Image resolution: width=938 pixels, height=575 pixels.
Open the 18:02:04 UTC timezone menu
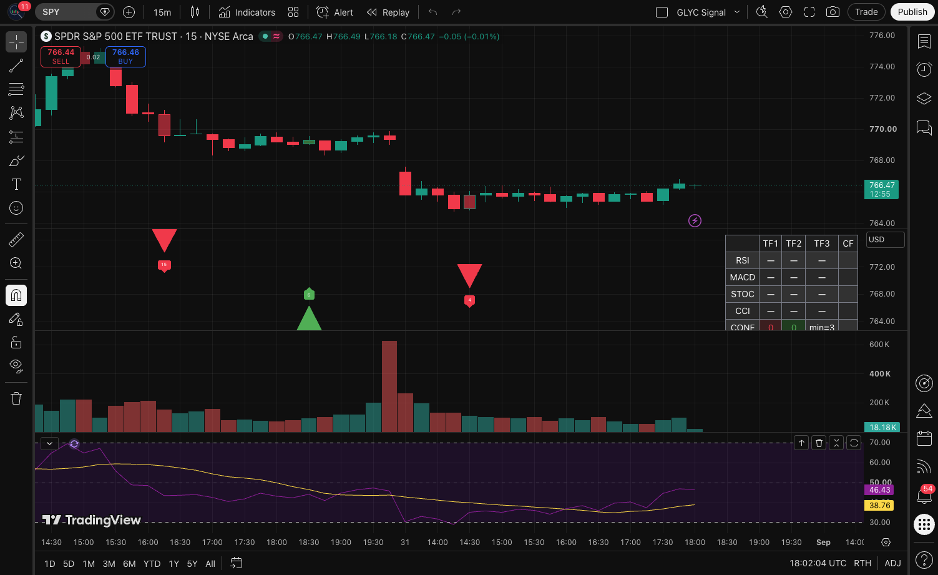pyautogui.click(x=818, y=563)
